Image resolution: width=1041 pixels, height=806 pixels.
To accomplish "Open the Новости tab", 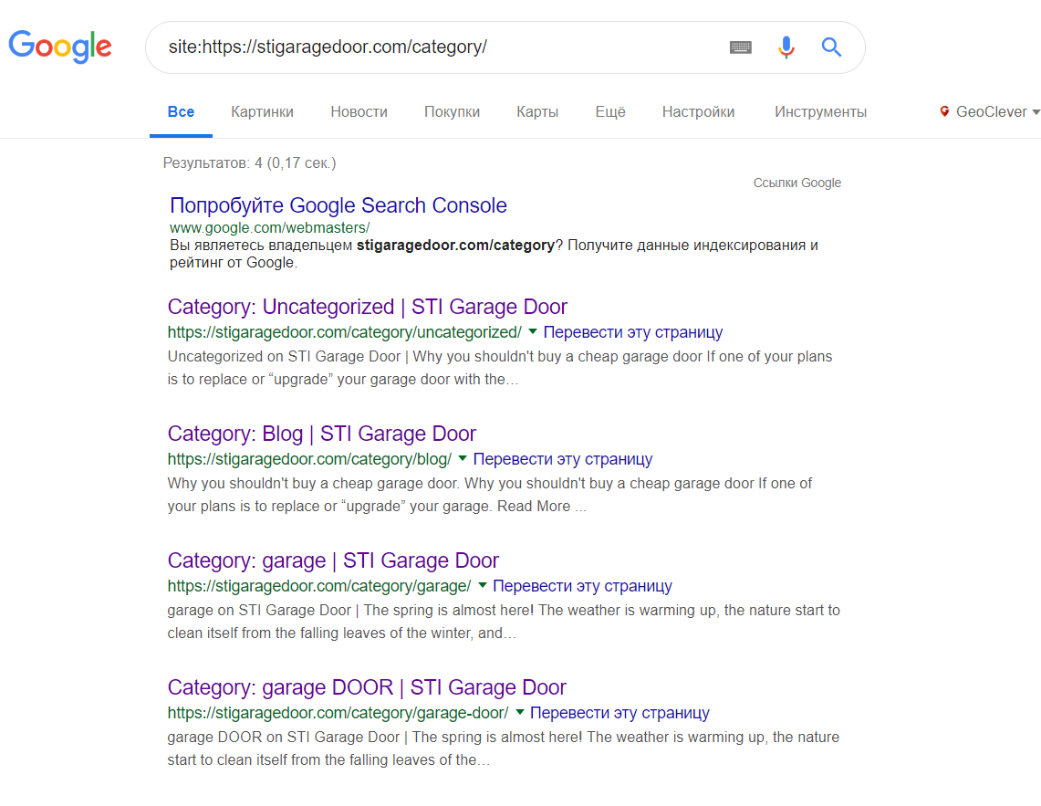I will (x=359, y=111).
